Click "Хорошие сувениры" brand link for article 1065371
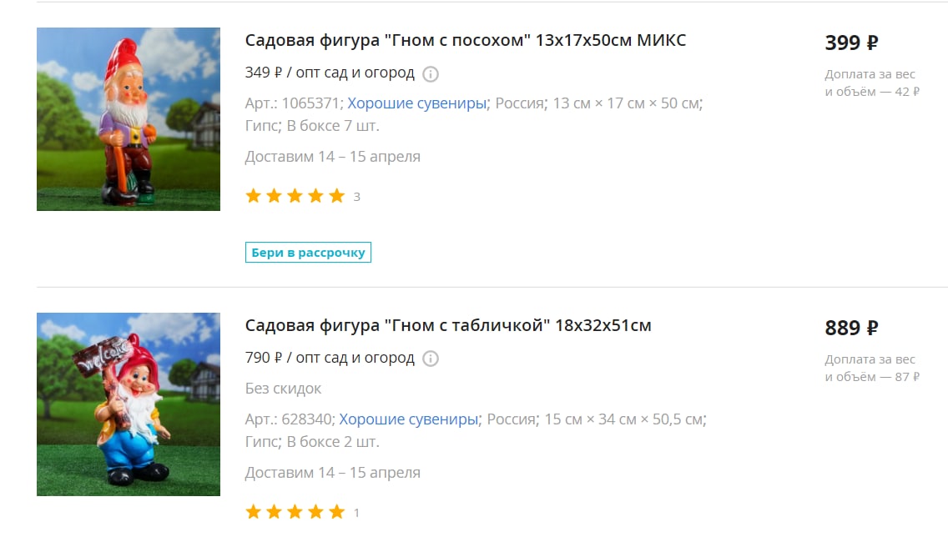The width and height of the screenshot is (948, 542). click(416, 103)
